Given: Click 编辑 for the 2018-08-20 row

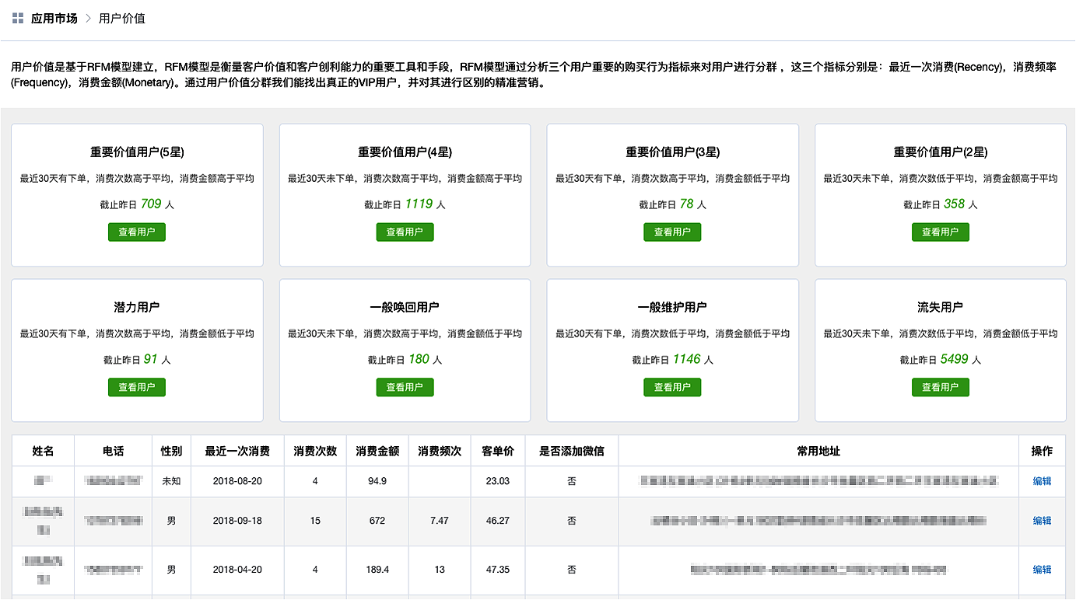Looking at the screenshot, I should (1042, 481).
